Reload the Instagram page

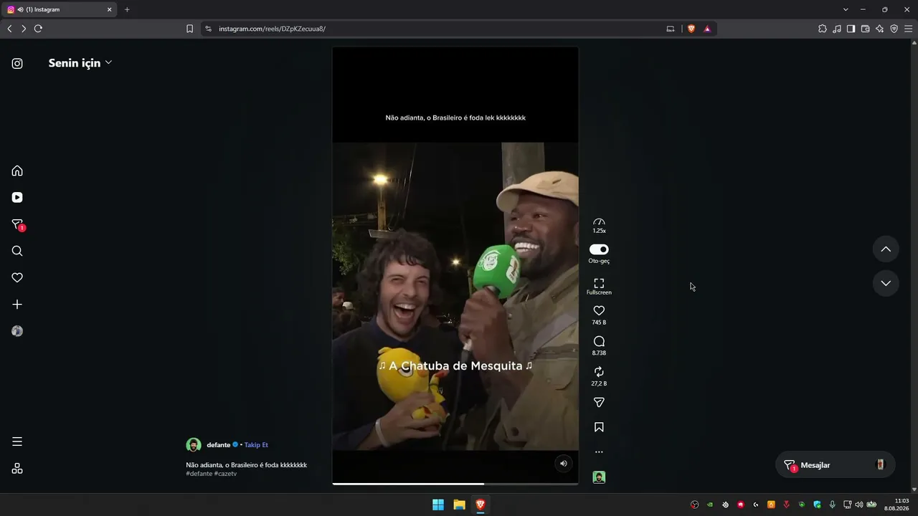[x=38, y=29]
